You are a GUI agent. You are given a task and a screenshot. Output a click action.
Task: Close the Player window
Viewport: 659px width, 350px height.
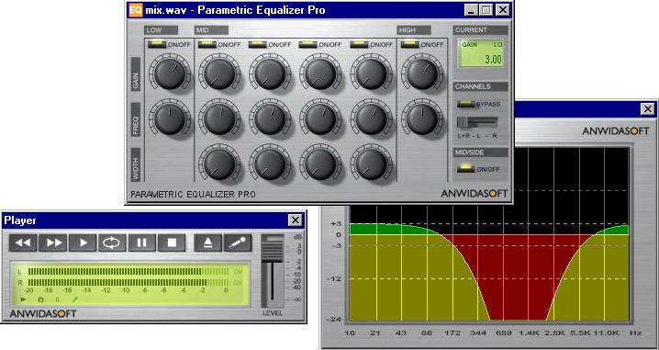[295, 220]
